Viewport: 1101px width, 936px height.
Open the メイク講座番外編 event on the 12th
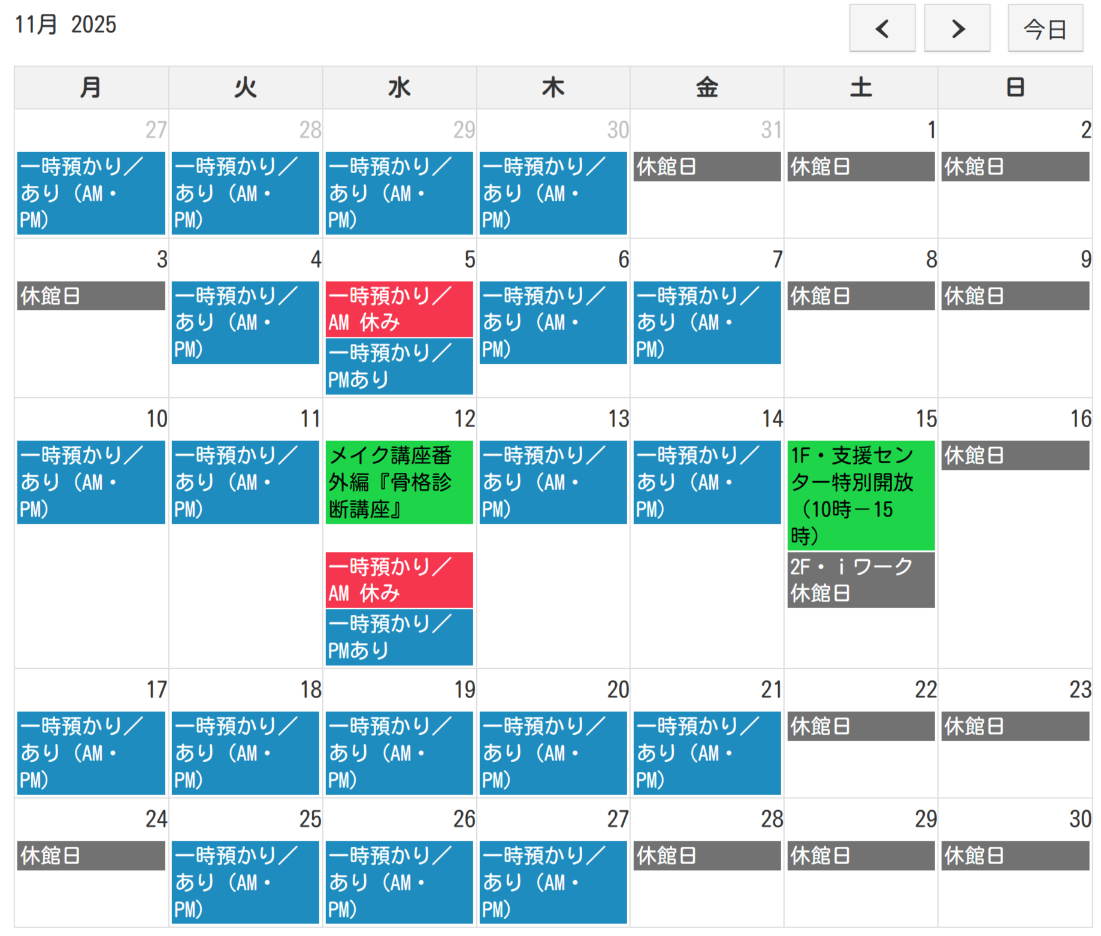click(x=399, y=482)
